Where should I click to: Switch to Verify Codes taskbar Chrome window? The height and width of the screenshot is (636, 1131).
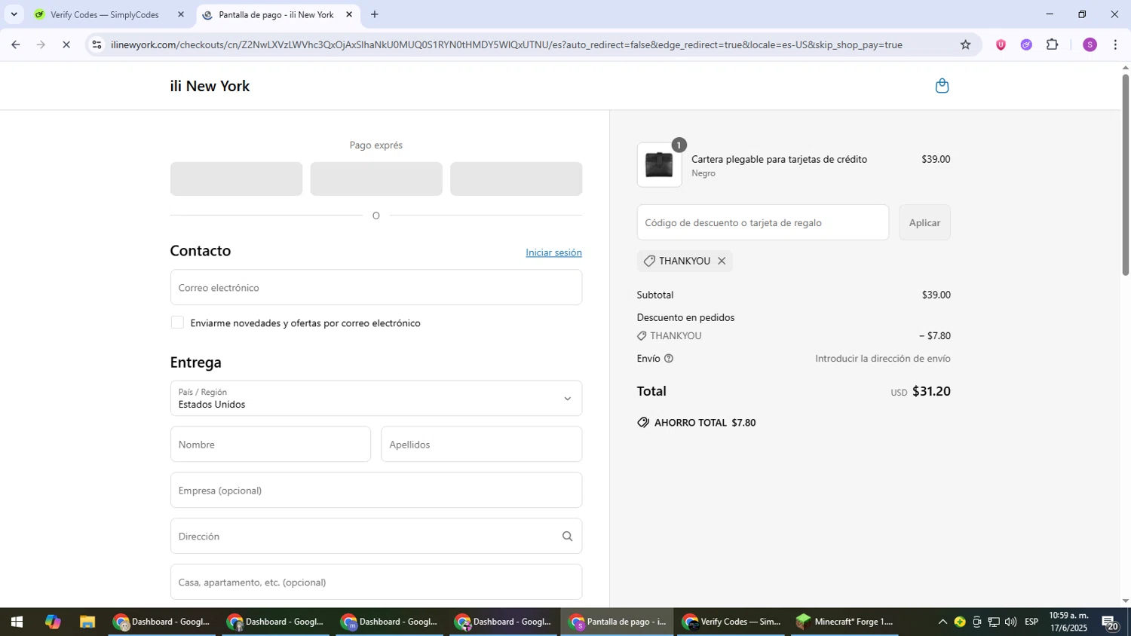pos(731,622)
